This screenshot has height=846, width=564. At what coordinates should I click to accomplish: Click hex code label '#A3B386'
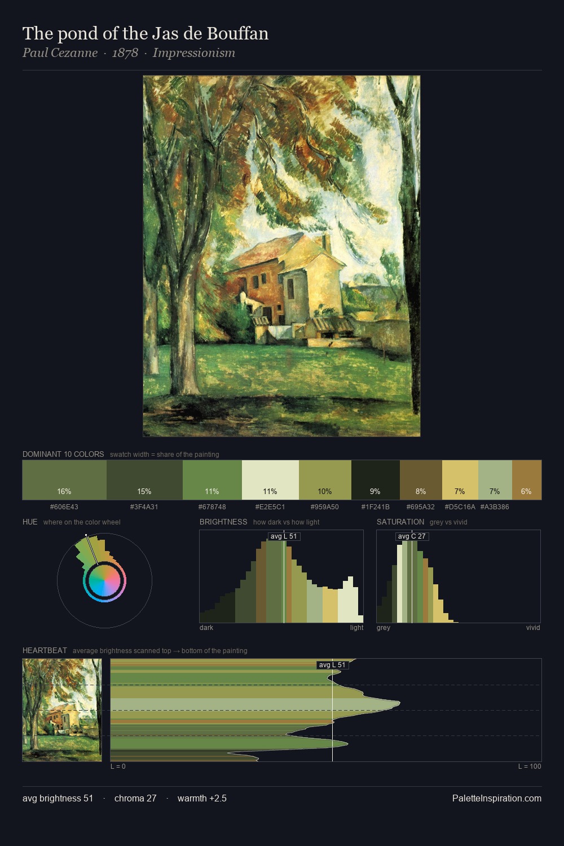tap(495, 507)
